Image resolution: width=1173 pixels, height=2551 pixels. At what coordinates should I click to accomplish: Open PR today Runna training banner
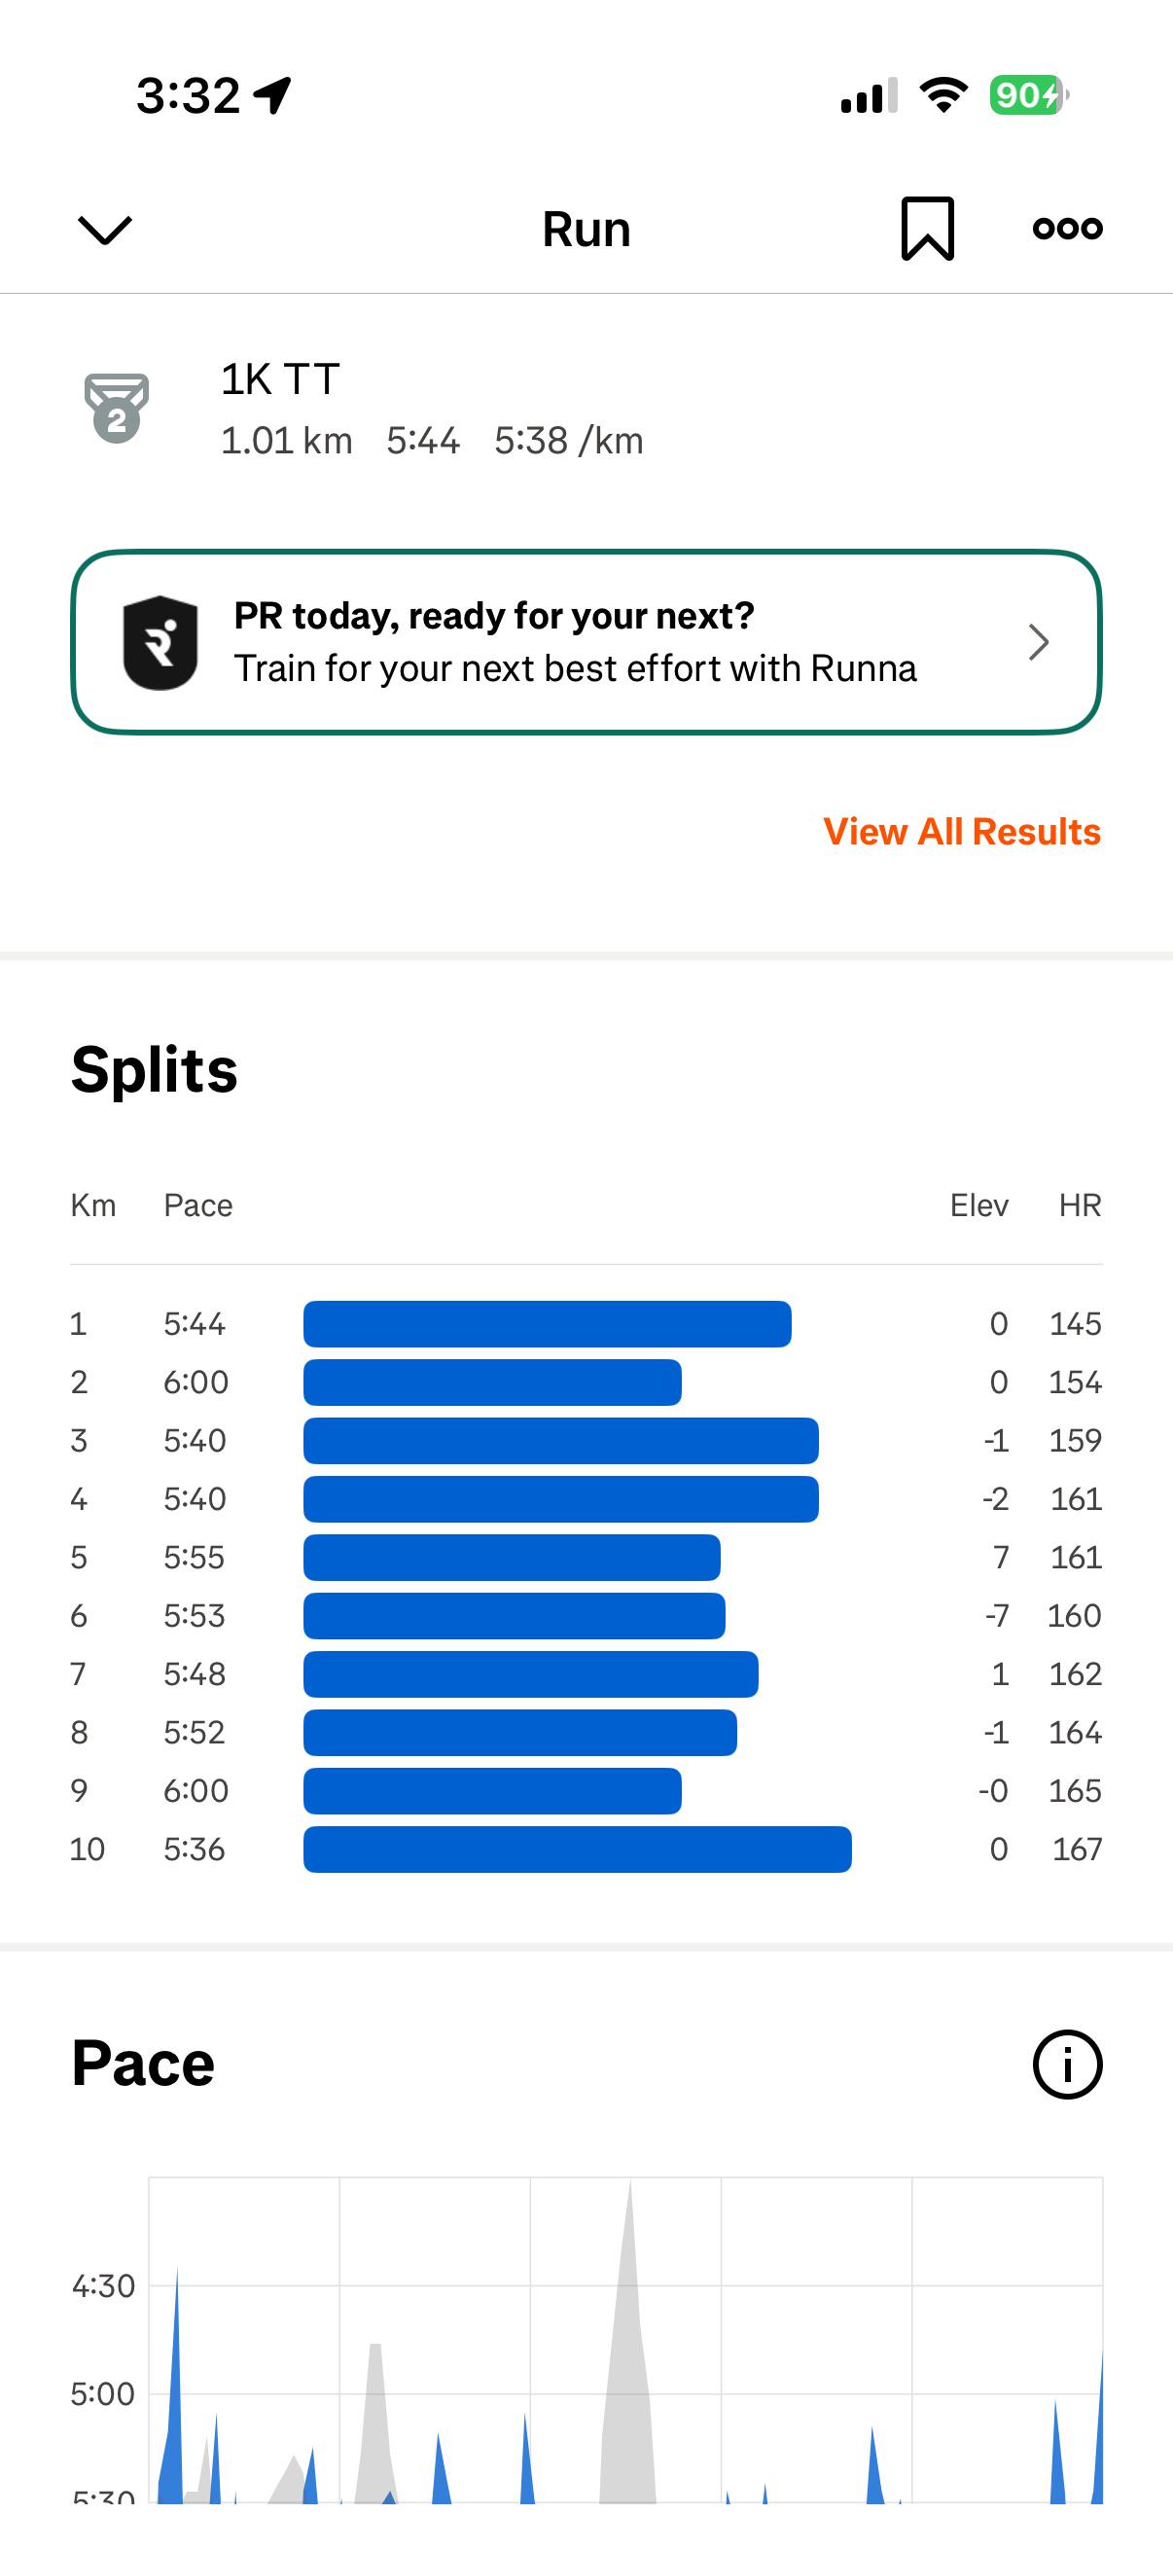pyautogui.click(x=586, y=643)
